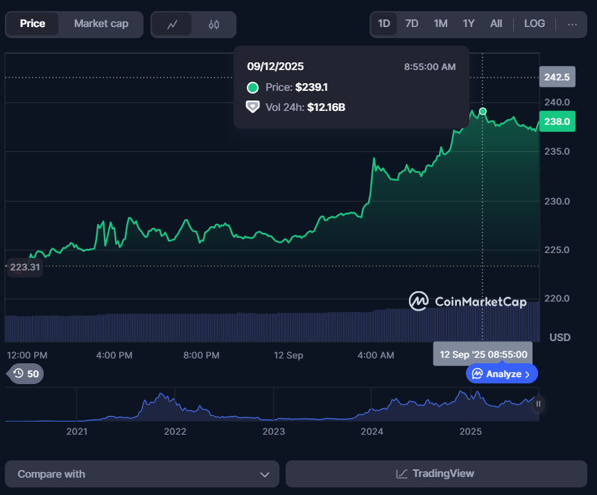Expand the Analyze chevron arrow
The height and width of the screenshot is (495, 597).
(x=527, y=374)
